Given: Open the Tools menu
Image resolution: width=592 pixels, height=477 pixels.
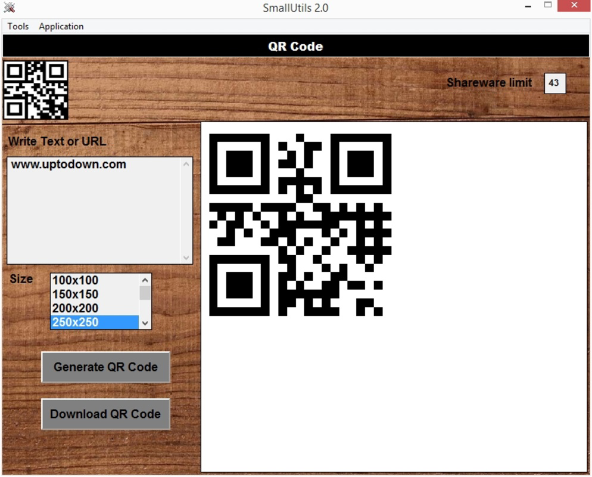Looking at the screenshot, I should [18, 26].
